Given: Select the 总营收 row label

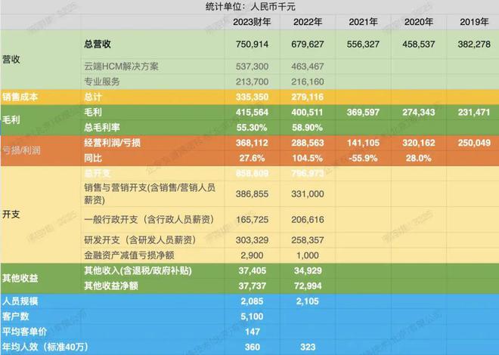Looking at the screenshot, I should (98, 44).
